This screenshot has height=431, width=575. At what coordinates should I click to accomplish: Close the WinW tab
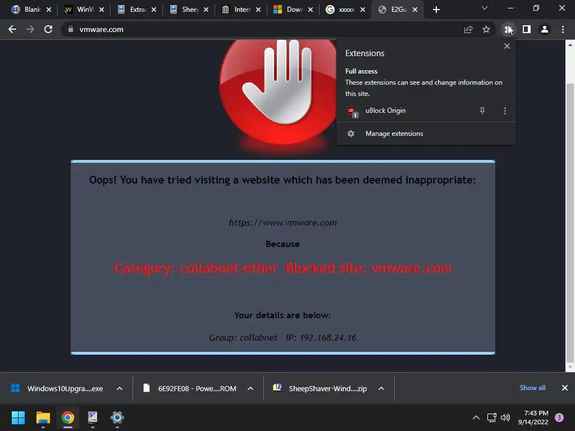point(102,10)
